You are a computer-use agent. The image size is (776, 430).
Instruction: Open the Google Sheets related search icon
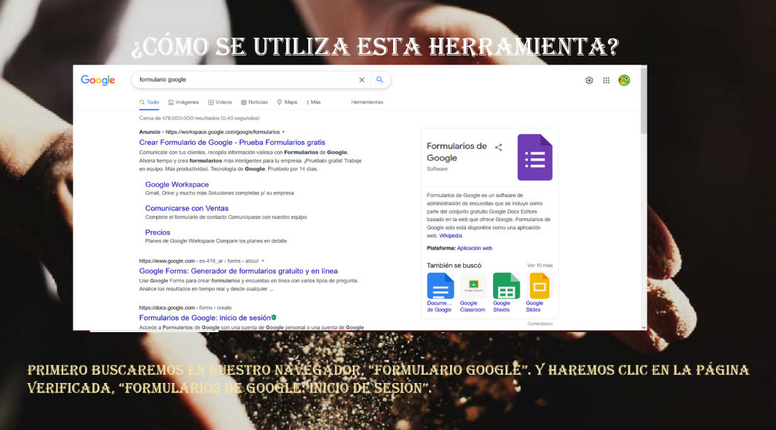tap(506, 287)
